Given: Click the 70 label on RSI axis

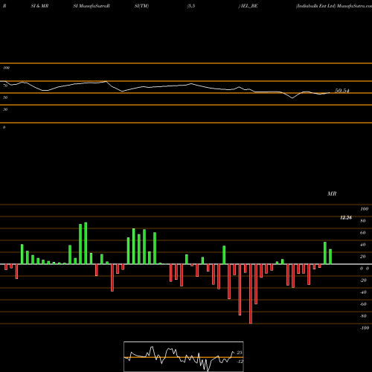Looking at the screenshot, I should click(x=5, y=86).
